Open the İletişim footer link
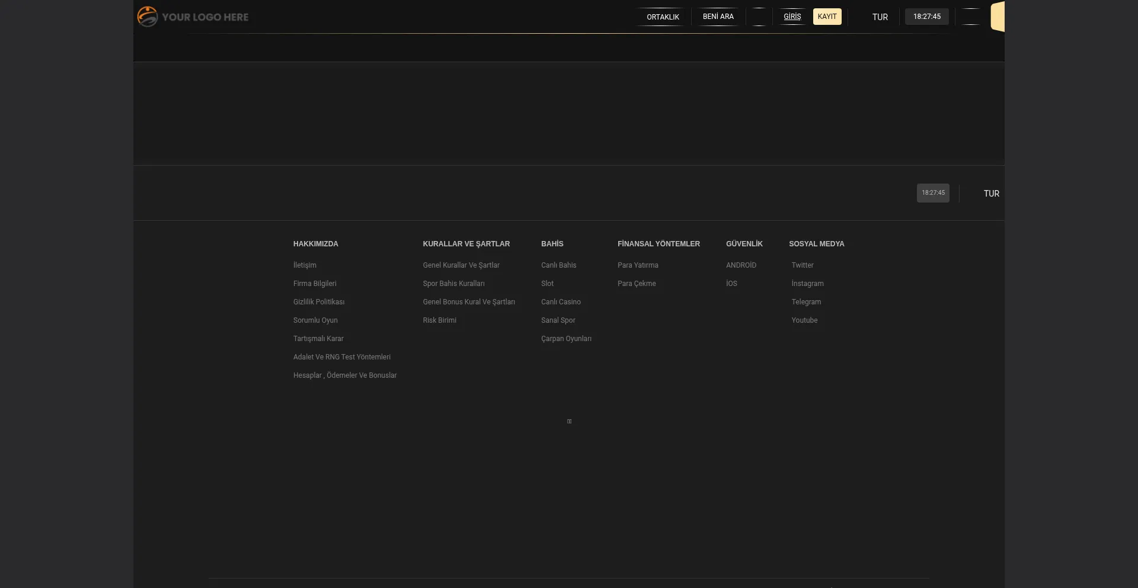 tap(305, 265)
